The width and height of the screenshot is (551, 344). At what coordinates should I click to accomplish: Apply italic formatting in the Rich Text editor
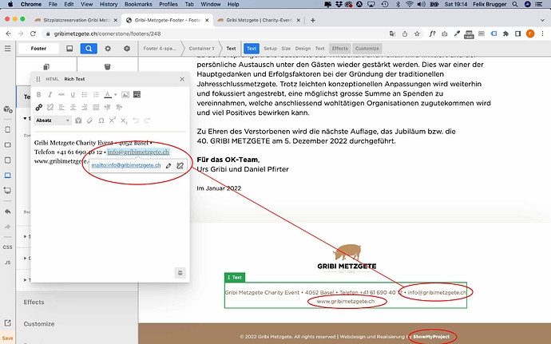[50, 94]
